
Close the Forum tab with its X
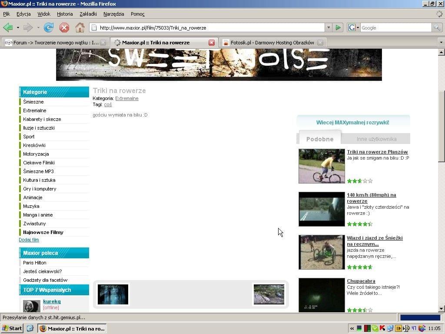[x=103, y=43]
